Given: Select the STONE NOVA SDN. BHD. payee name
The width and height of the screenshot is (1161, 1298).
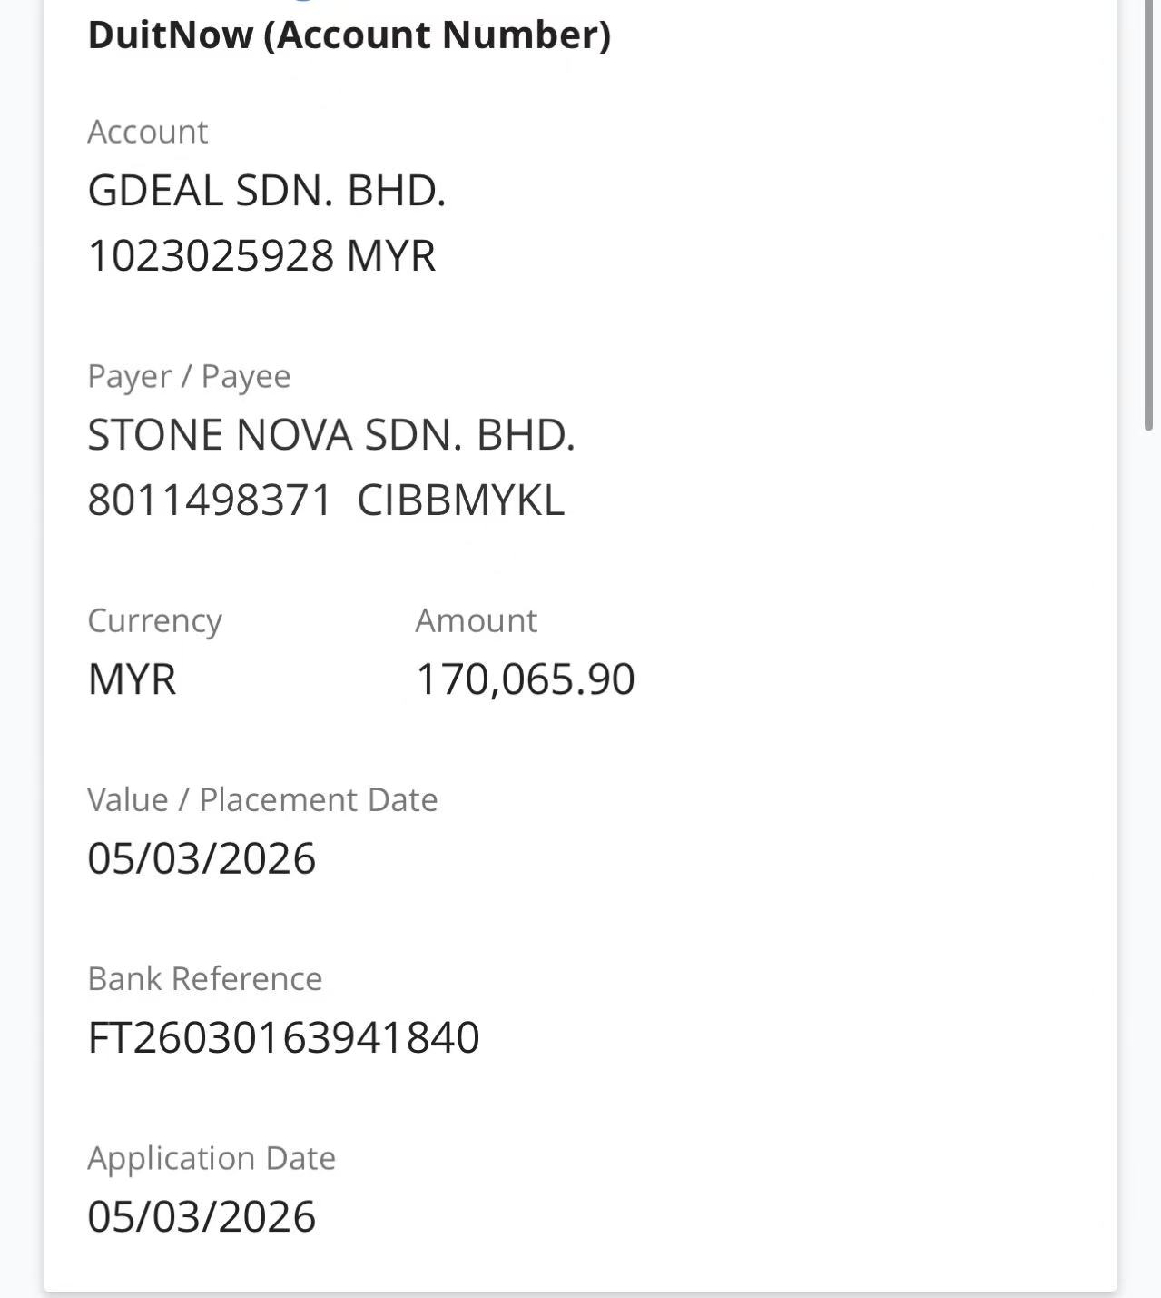Looking at the screenshot, I should click(331, 435).
